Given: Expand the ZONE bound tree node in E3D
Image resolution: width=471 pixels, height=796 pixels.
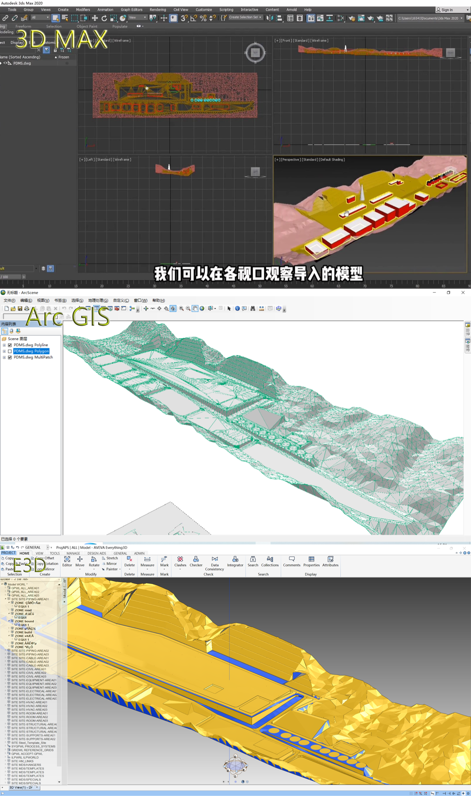Looking at the screenshot, I should click(9, 621).
